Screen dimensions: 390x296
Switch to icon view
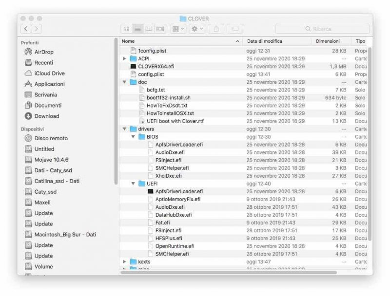tap(127, 29)
